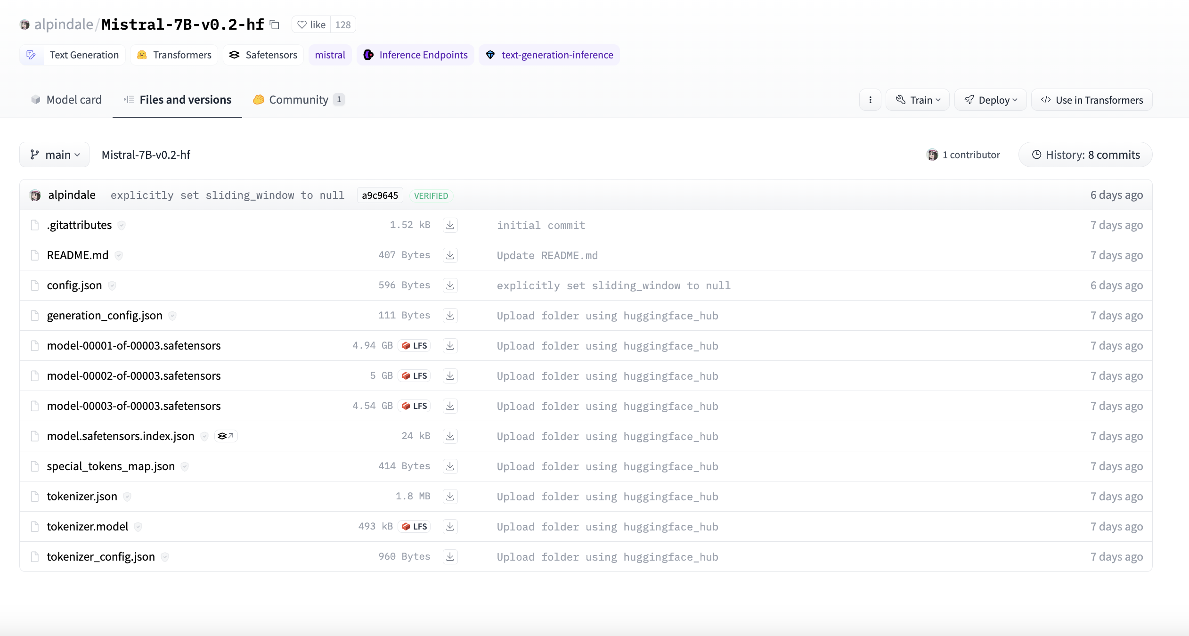Screen dimensions: 1189x636
Task: Click the download icon for tokenizer.model
Action: click(449, 526)
